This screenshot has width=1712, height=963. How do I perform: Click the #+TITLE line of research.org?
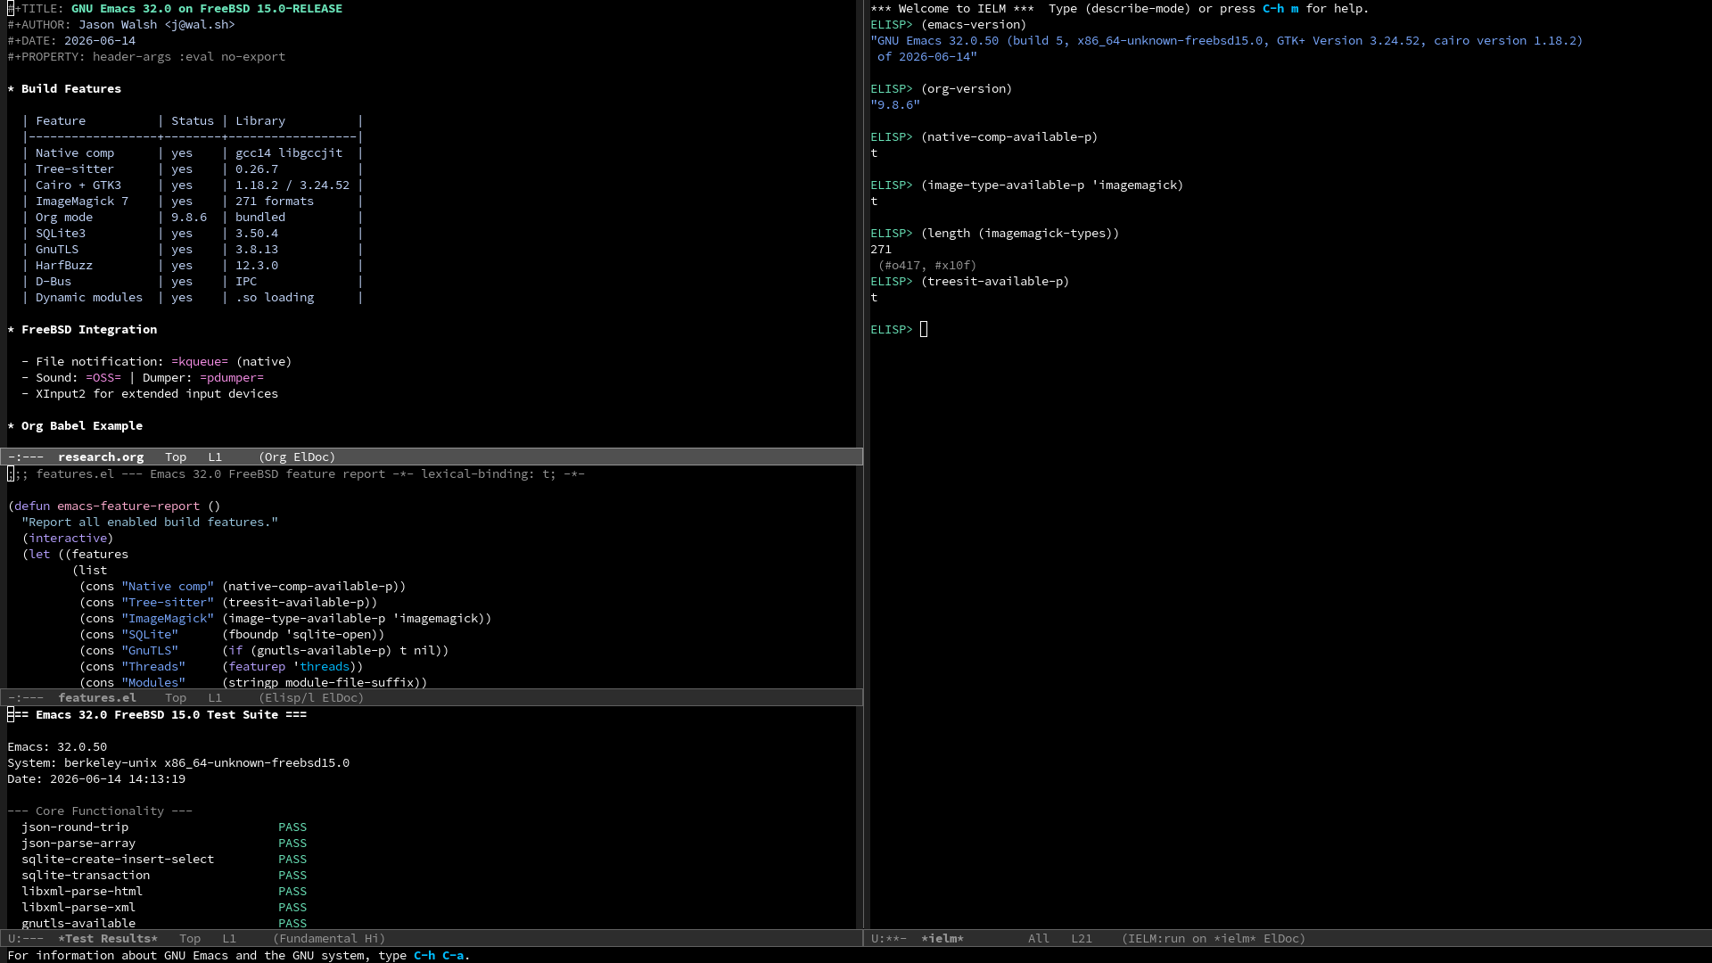(x=175, y=8)
